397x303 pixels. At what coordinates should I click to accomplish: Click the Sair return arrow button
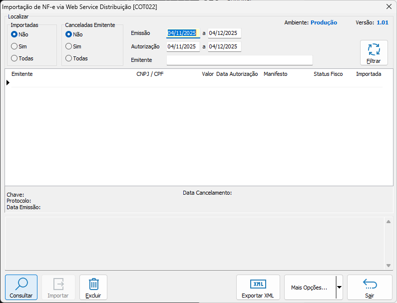pyautogui.click(x=370, y=288)
